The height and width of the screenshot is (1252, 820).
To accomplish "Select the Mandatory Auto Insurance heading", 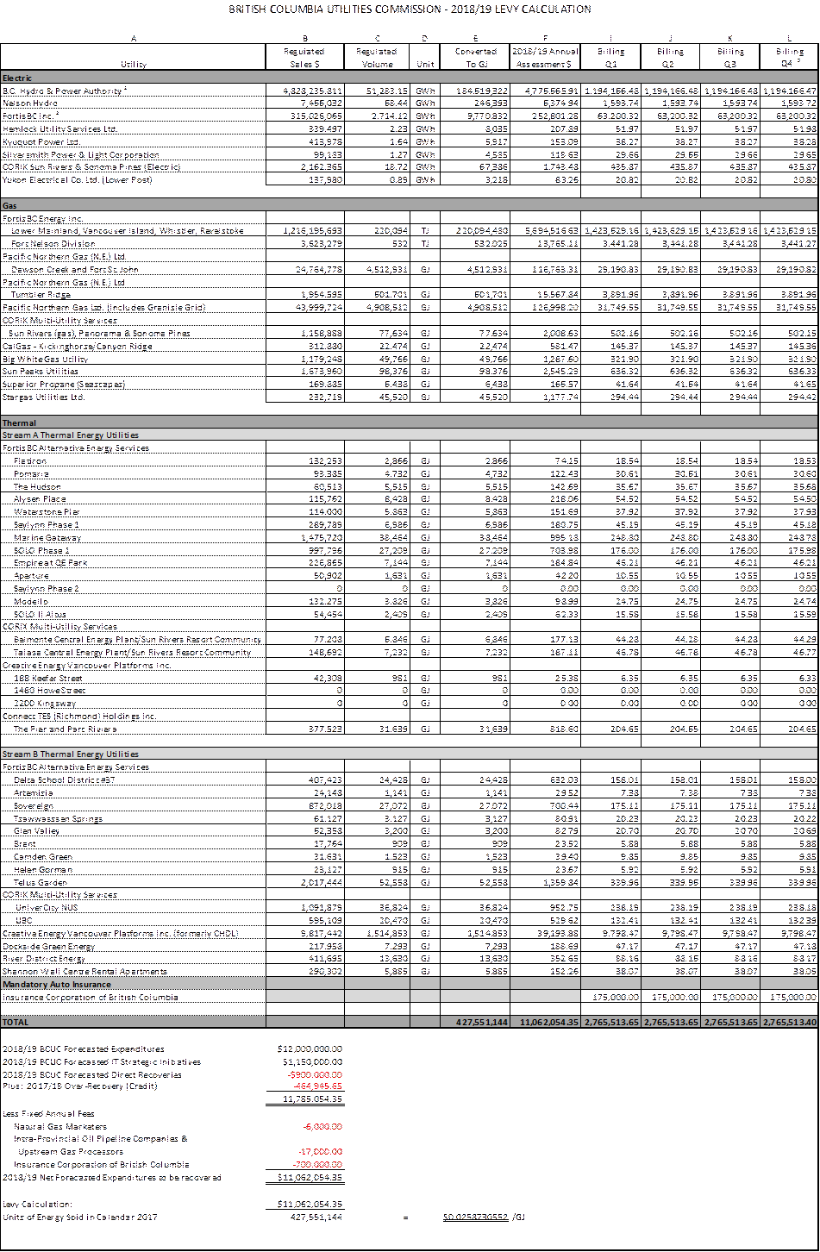I will [57, 984].
